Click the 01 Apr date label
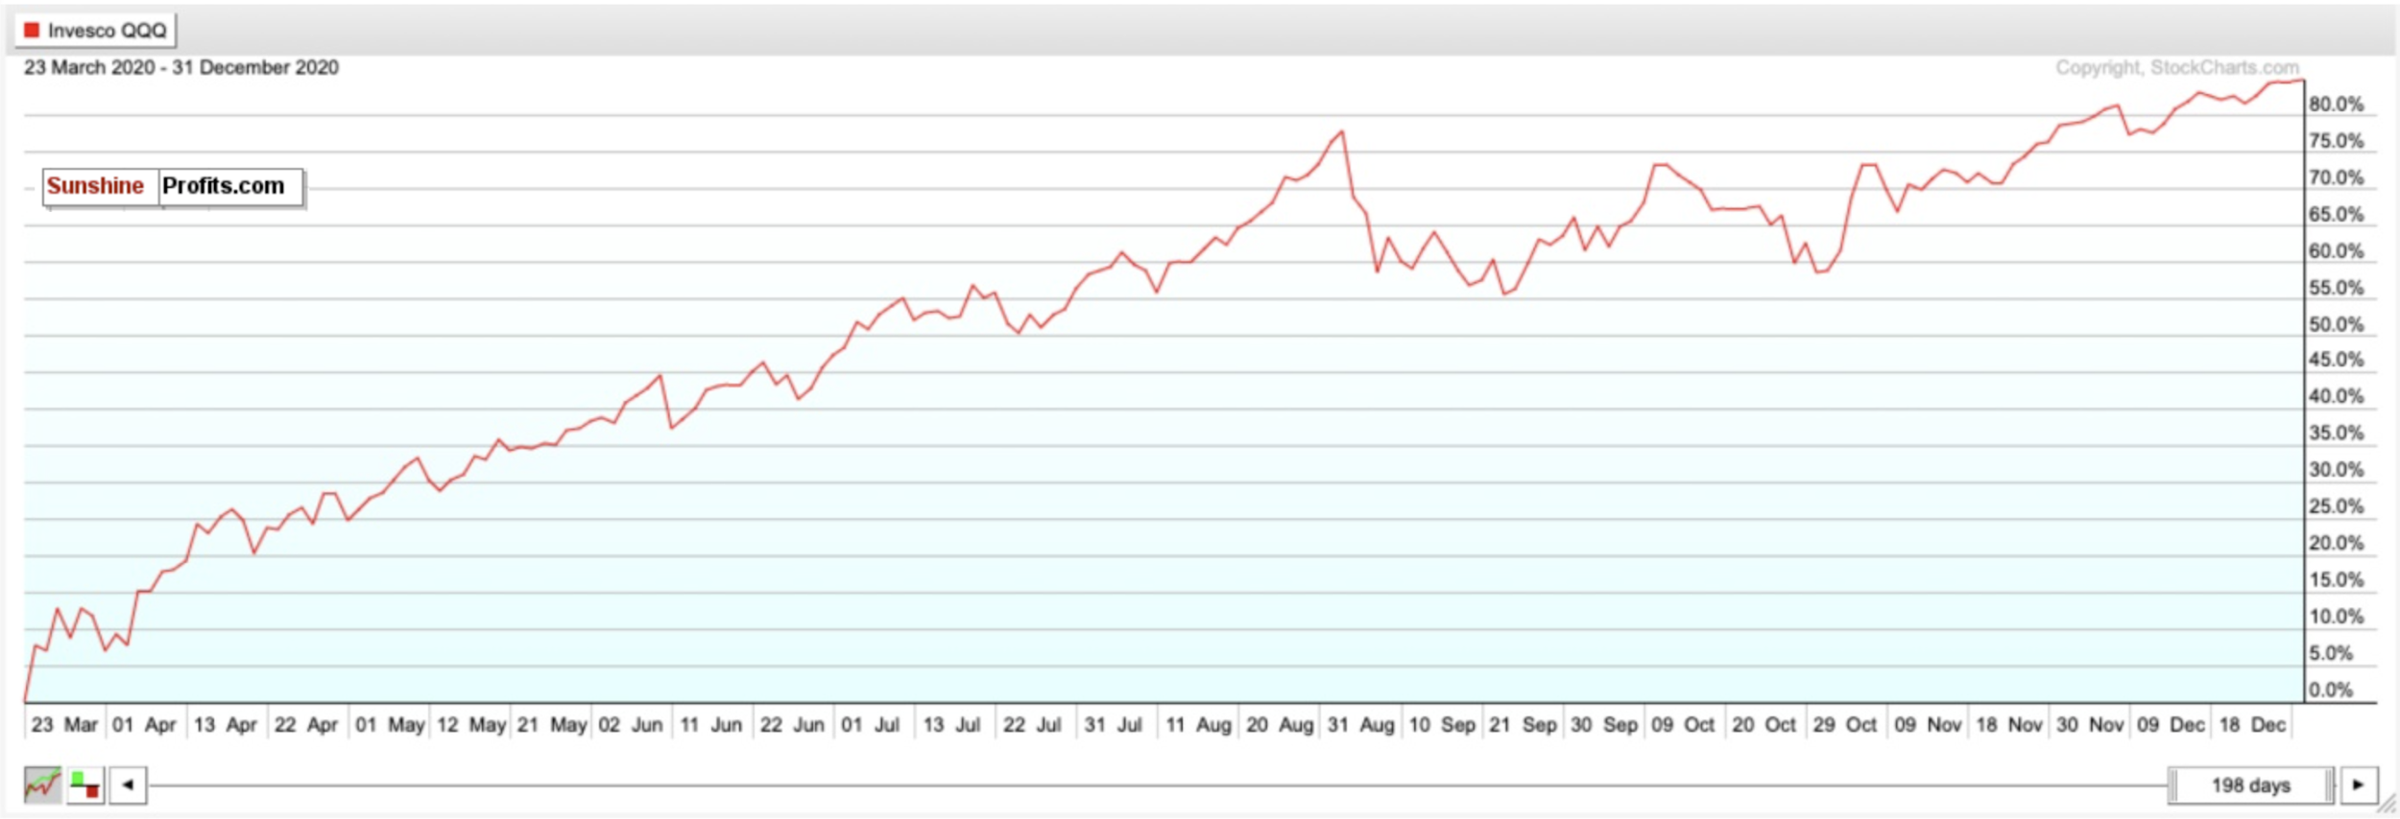 click(x=144, y=725)
